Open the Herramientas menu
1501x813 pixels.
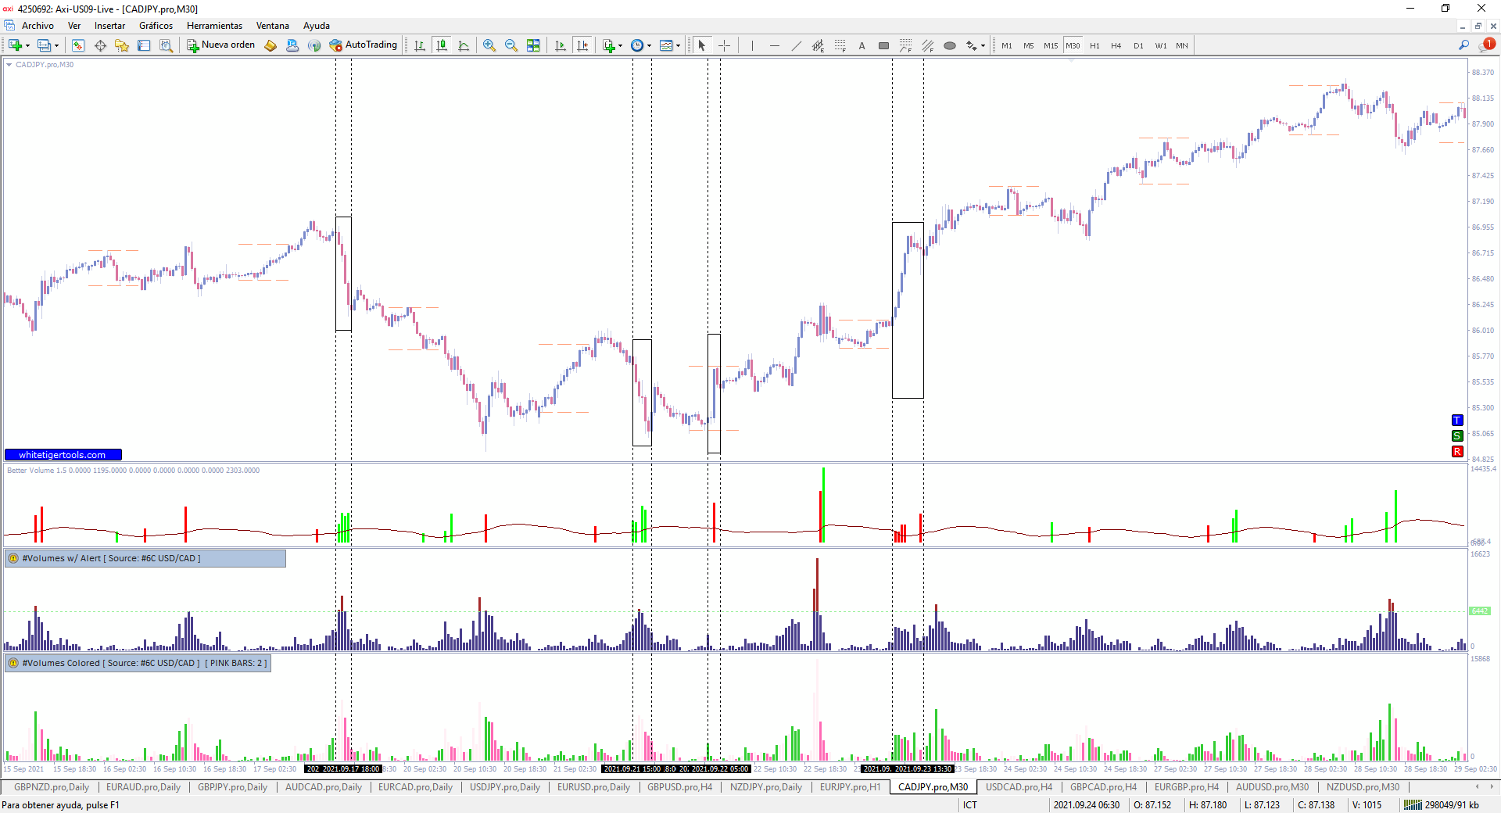click(214, 26)
